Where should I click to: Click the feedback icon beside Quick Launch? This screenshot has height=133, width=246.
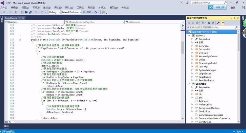[188, 2]
